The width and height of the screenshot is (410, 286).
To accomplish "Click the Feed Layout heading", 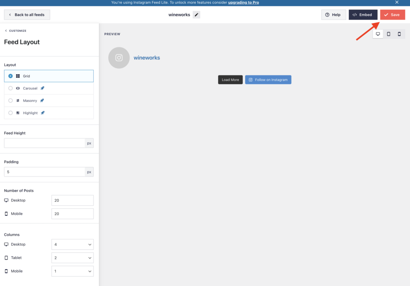I will tap(22, 42).
